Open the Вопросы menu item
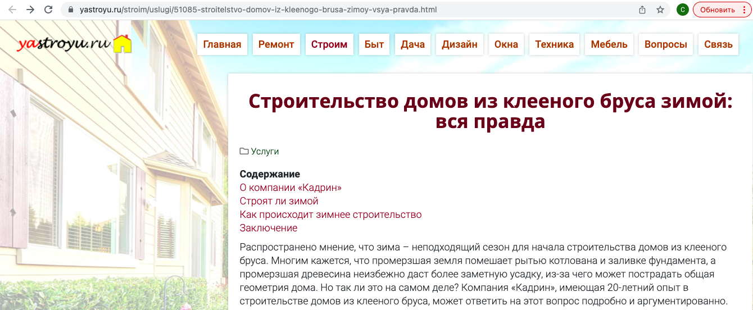753x310 pixels. 665,44
